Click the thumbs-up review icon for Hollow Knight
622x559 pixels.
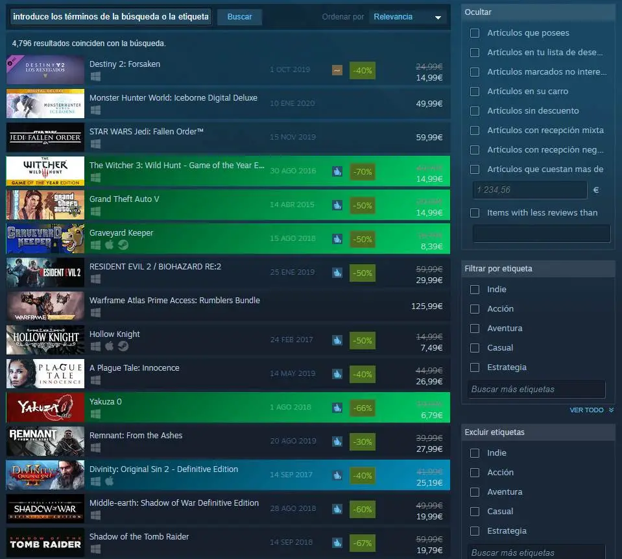337,341
